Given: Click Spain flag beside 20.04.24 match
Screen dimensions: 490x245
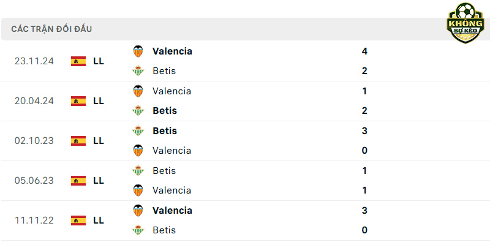Looking at the screenshot, I should [x=78, y=101].
